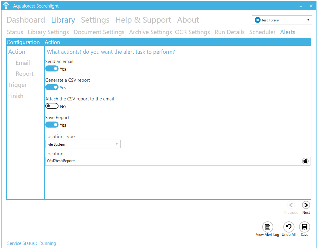Click the Save floppy disk icon
This screenshot has height=250, width=318.
click(x=304, y=227)
